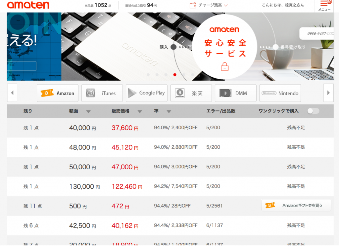This screenshot has height=246, width=339.
Task: Click the Nintendo logo icon
Action: coord(269,93)
